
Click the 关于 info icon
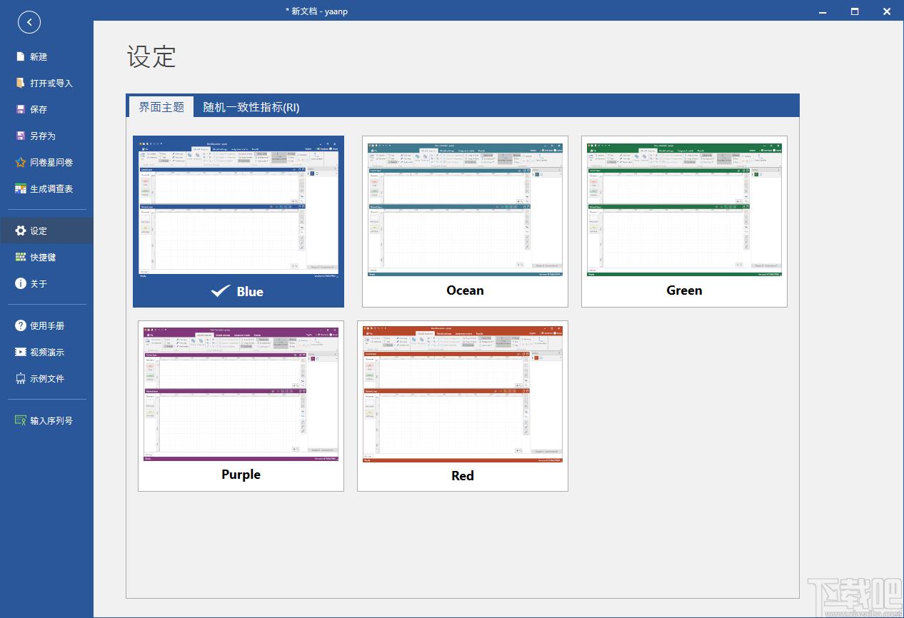point(21,283)
